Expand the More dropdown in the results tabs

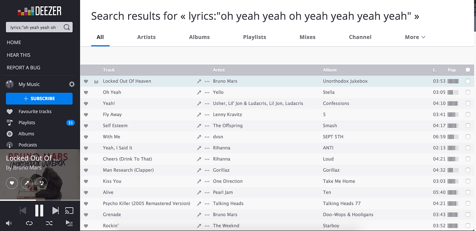point(415,37)
